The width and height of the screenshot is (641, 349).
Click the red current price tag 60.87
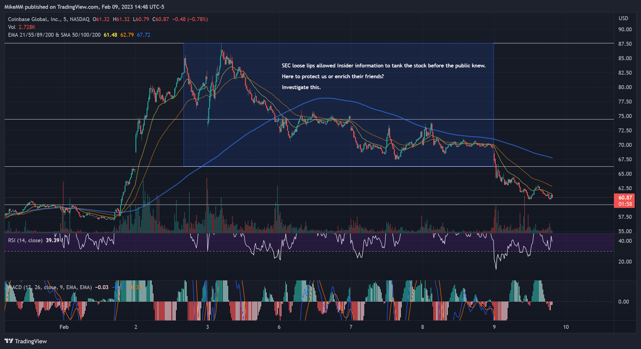pos(625,201)
